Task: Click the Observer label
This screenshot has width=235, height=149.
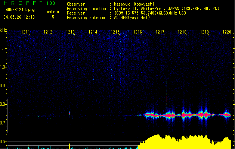Action: [76, 4]
